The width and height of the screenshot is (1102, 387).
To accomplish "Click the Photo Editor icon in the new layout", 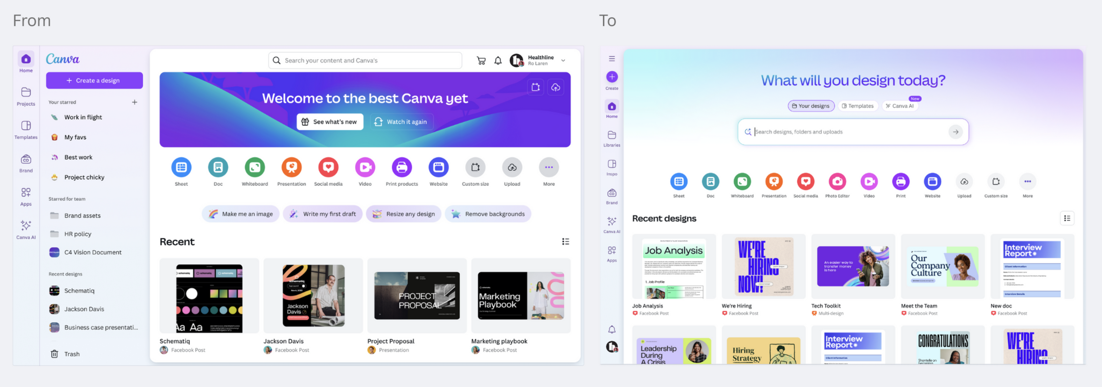I will pyautogui.click(x=837, y=182).
